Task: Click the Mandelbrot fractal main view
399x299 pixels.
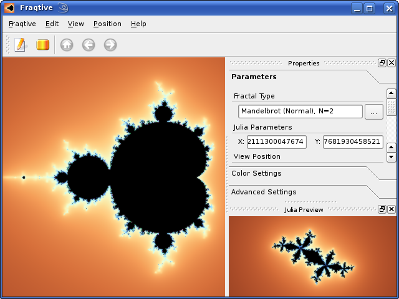Action: click(x=113, y=177)
